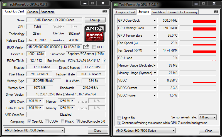Click the 35.0 °C temperature value

point(169,35)
